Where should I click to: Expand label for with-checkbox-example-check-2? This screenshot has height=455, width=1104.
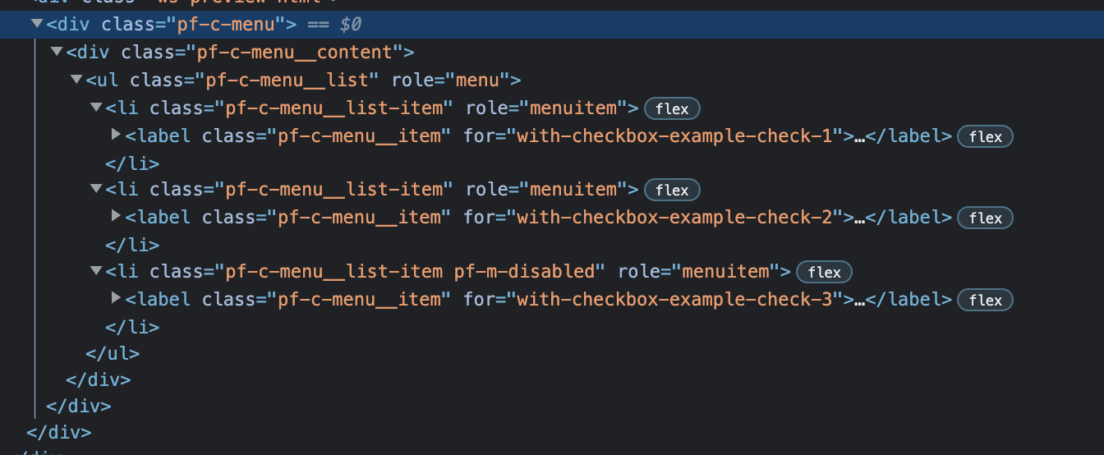tap(116, 216)
